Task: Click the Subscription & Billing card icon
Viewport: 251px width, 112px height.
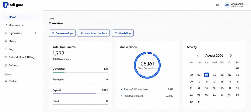Action: coord(6,57)
